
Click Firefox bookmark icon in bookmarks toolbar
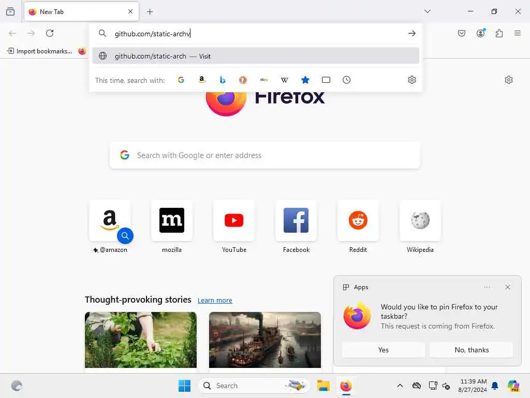(x=82, y=51)
